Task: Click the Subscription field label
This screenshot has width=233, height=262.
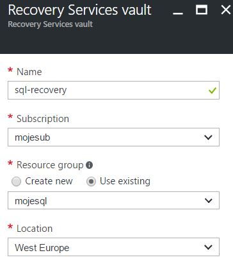Action: [x=43, y=119]
